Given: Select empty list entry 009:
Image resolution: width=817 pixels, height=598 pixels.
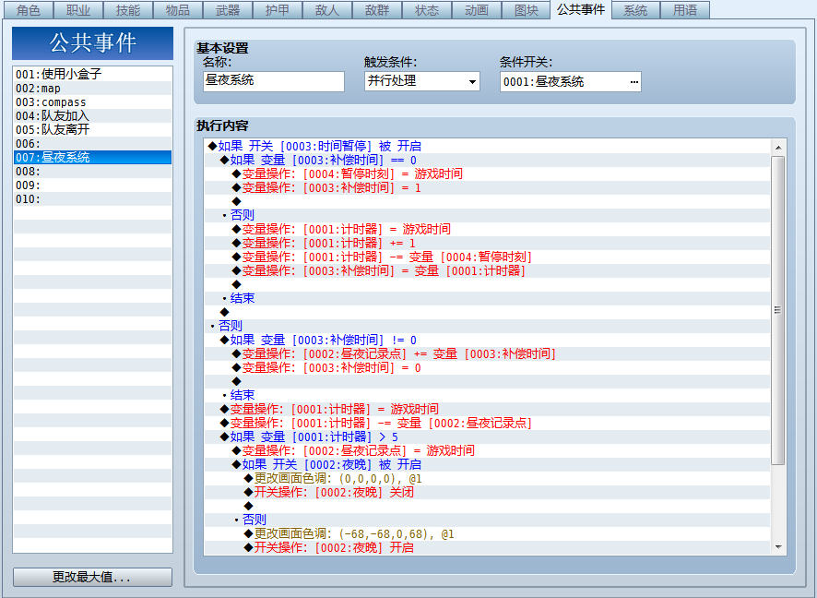Looking at the screenshot, I should click(x=93, y=185).
